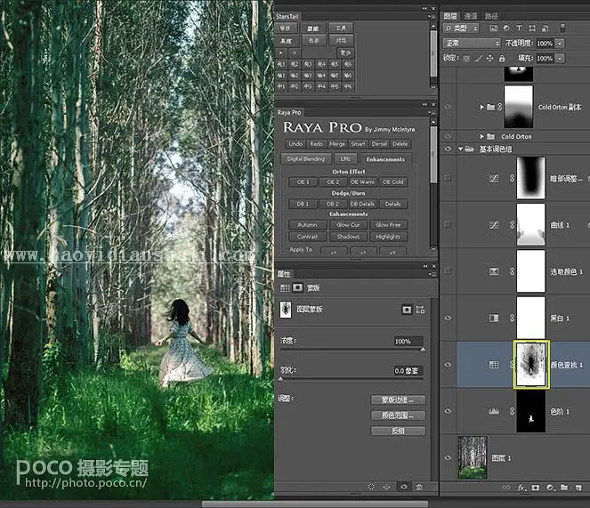The height and width of the screenshot is (508, 590).
Task: Toggle mask enable eye icon in Properties
Action: (x=404, y=487)
